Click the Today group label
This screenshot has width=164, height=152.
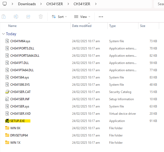(x=11, y=34)
